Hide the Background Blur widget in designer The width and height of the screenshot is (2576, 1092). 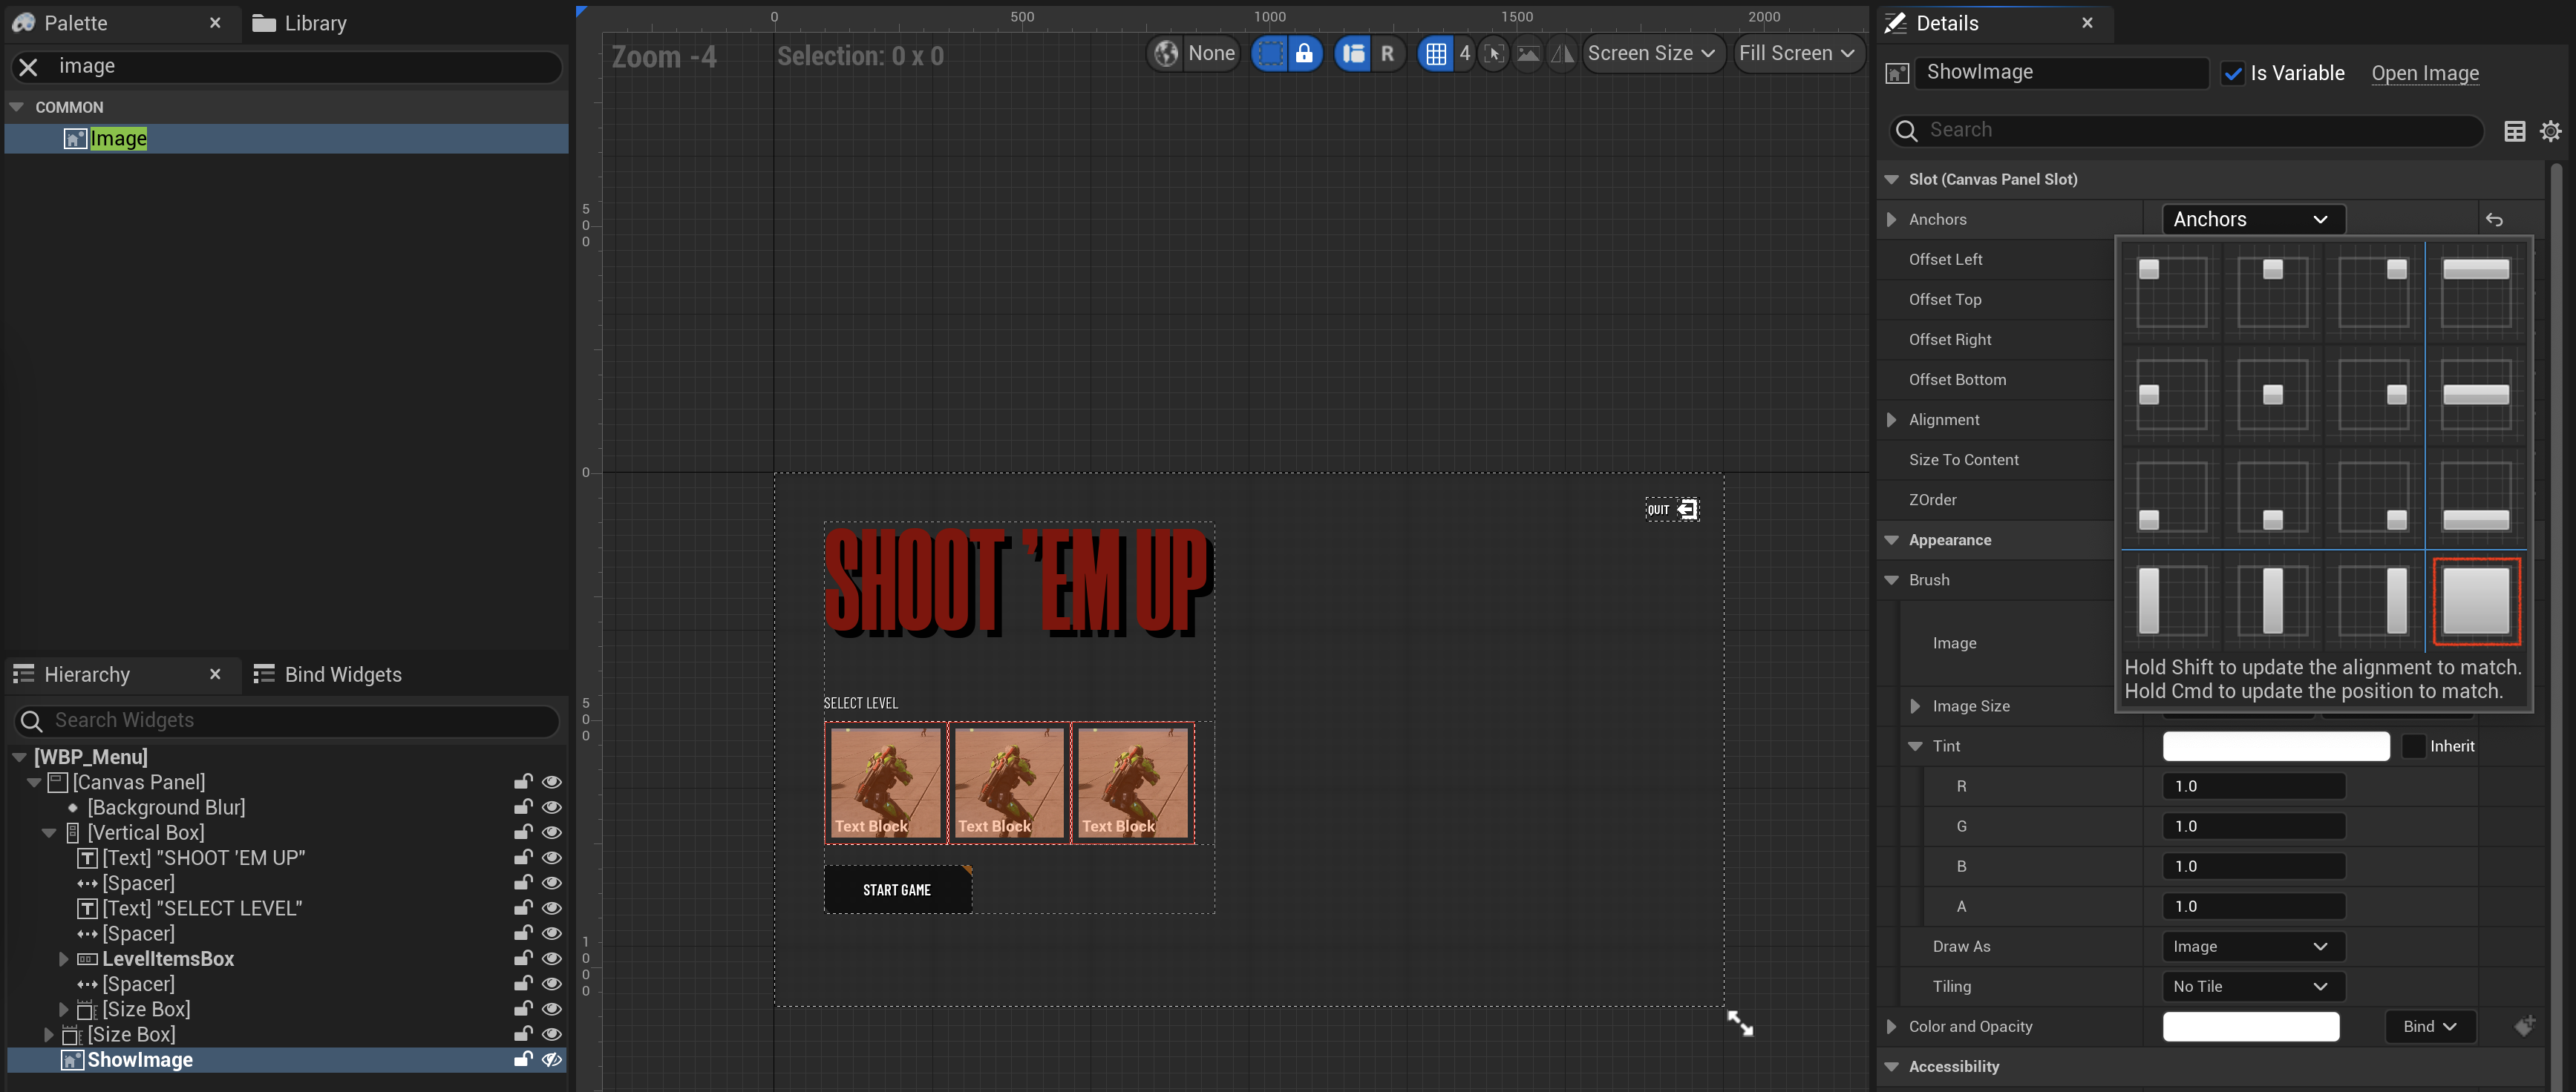click(x=551, y=807)
